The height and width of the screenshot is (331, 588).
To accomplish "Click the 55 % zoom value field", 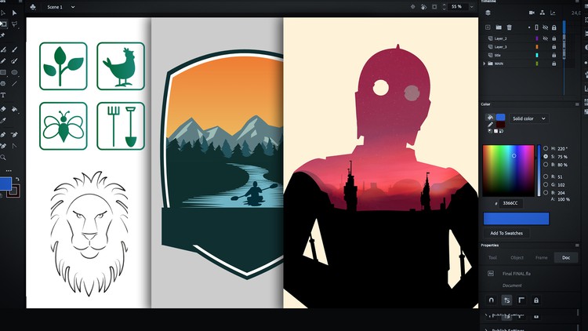I will (x=457, y=7).
